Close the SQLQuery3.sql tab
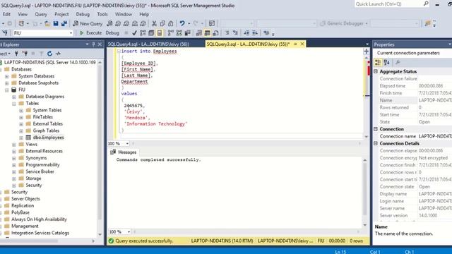 click(x=302, y=44)
